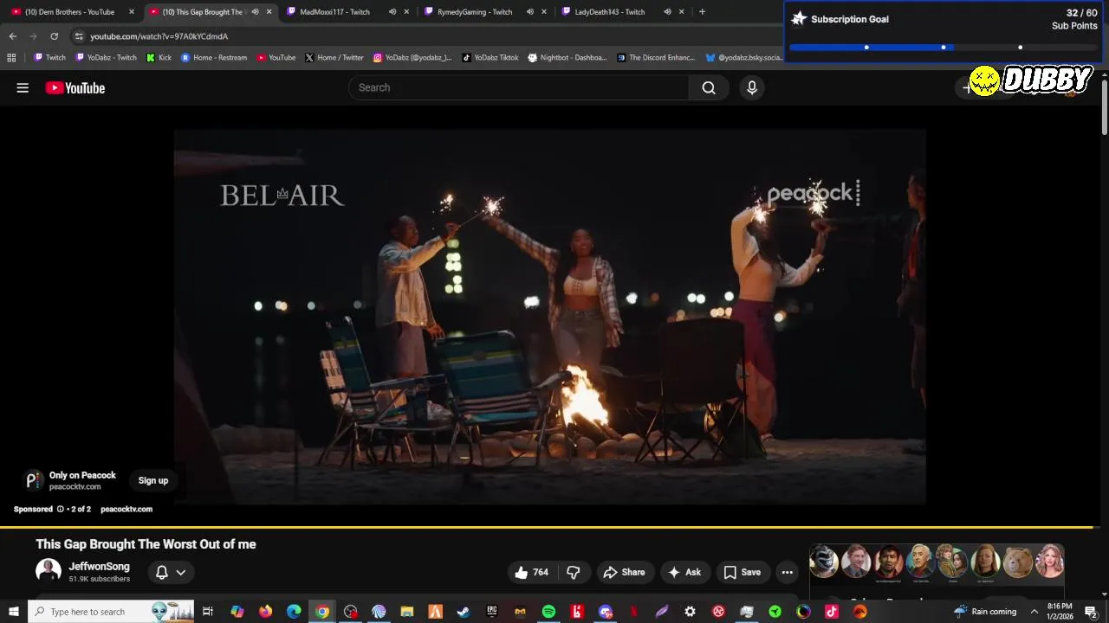The width and height of the screenshot is (1109, 623).
Task: Open the Settings gear in the taskbar
Action: (690, 612)
